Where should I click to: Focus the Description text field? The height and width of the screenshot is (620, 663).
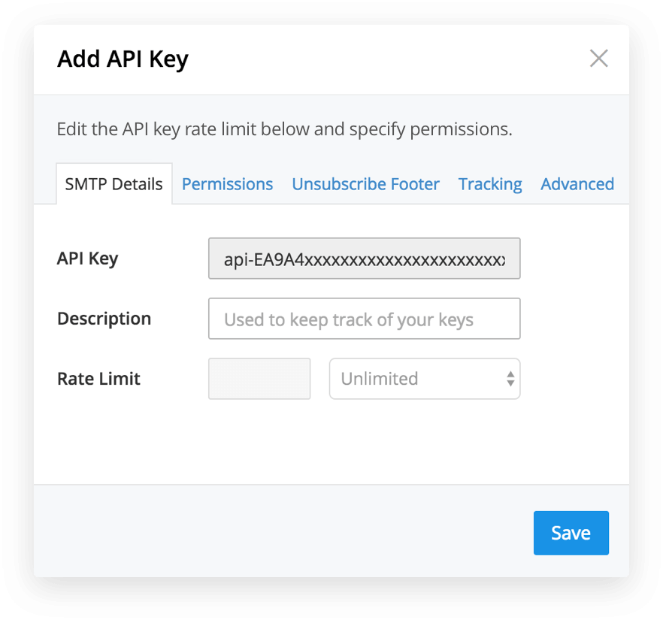click(364, 319)
